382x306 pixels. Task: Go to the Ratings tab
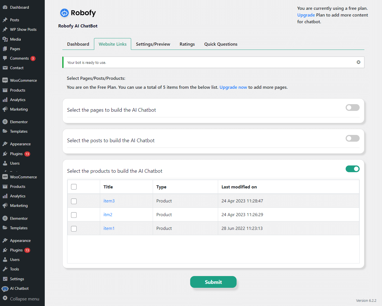point(187,44)
